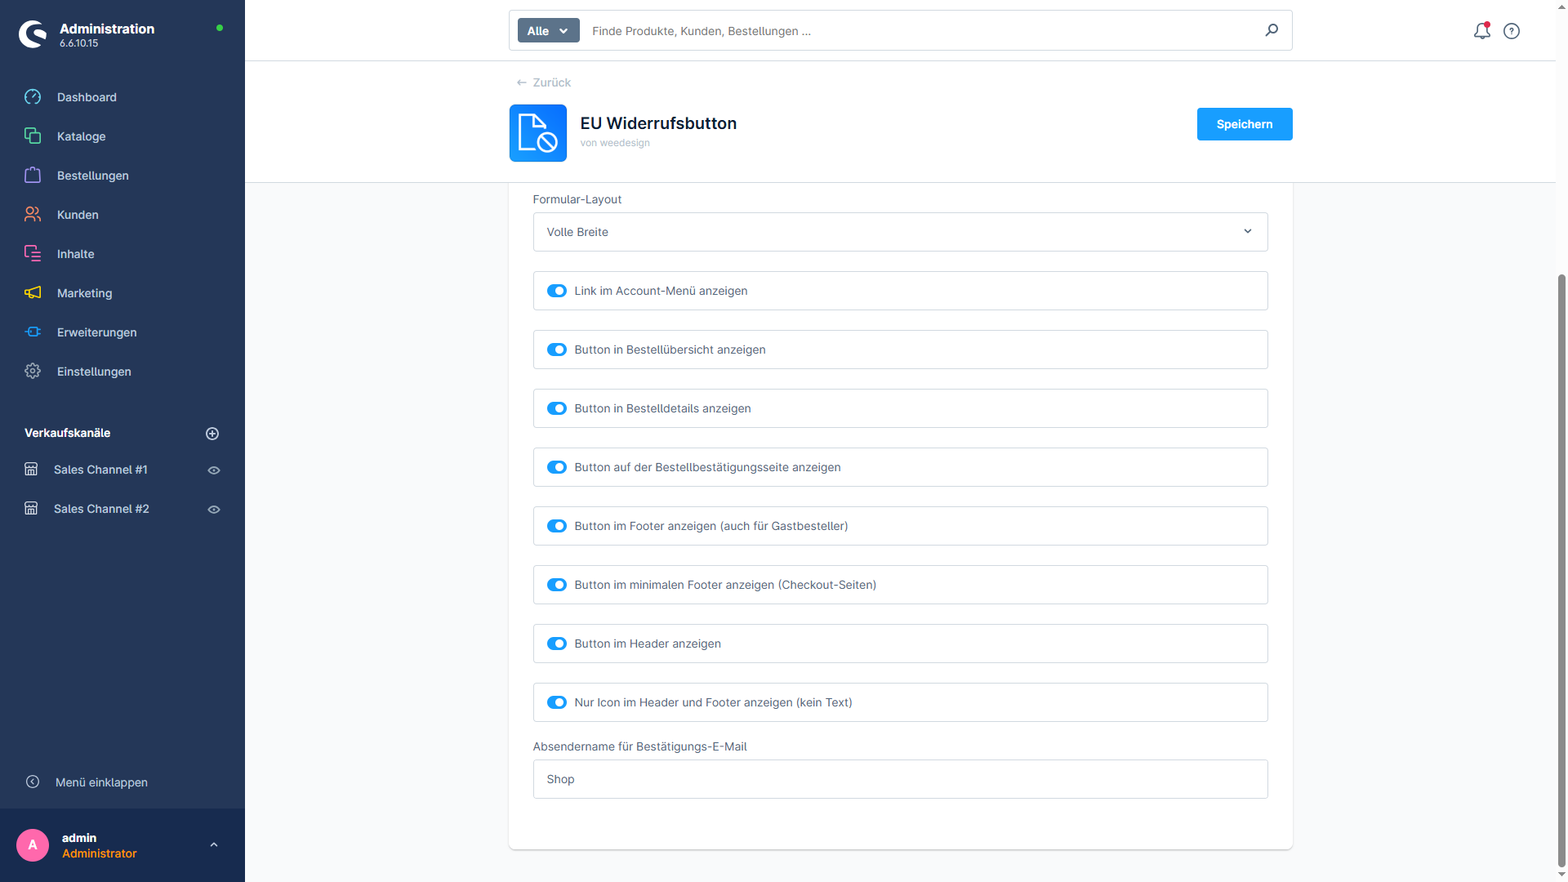Viewport: 1568px width, 882px height.
Task: Collapse menu with Menü einklappen
Action: point(87,782)
